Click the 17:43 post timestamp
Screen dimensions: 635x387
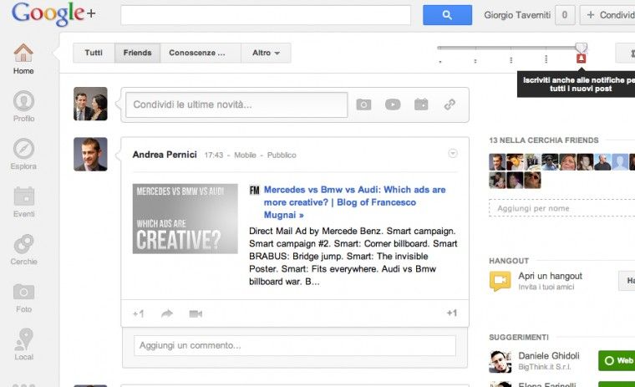(x=213, y=155)
